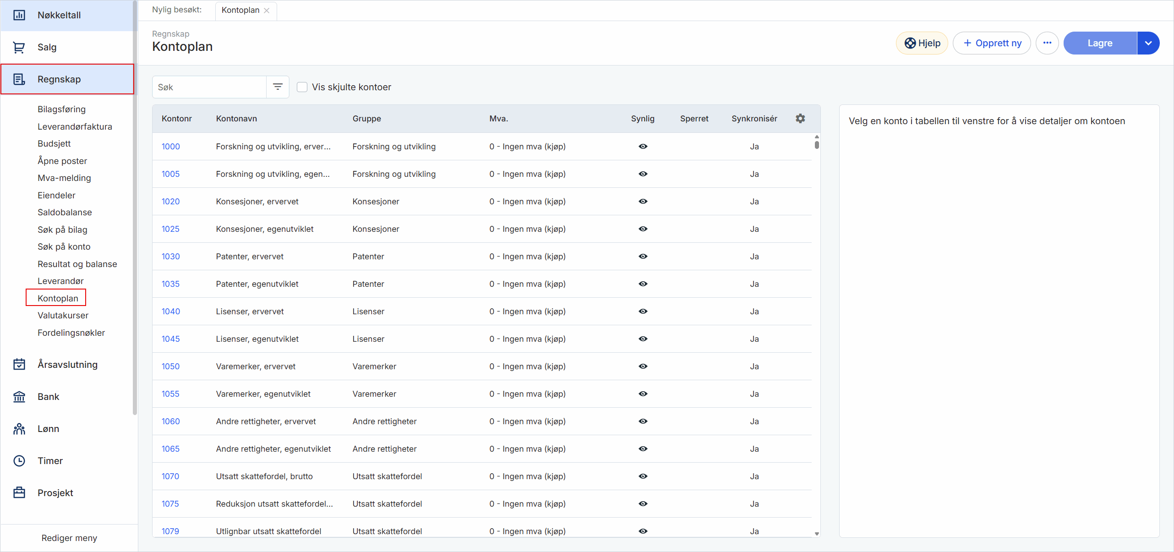1174x552 pixels.
Task: Expand the Lagre button dropdown arrow
Action: 1148,43
